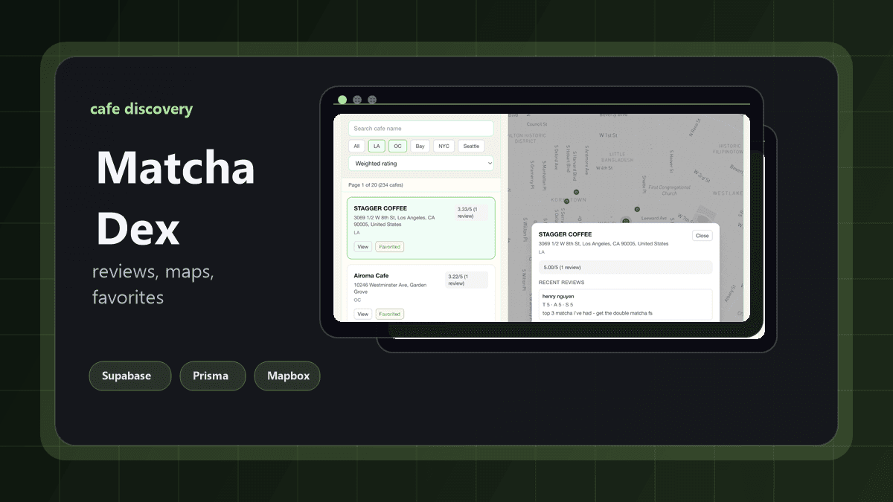This screenshot has height=502, width=893.
Task: Toggle the All region filter chip
Action: [x=356, y=147]
